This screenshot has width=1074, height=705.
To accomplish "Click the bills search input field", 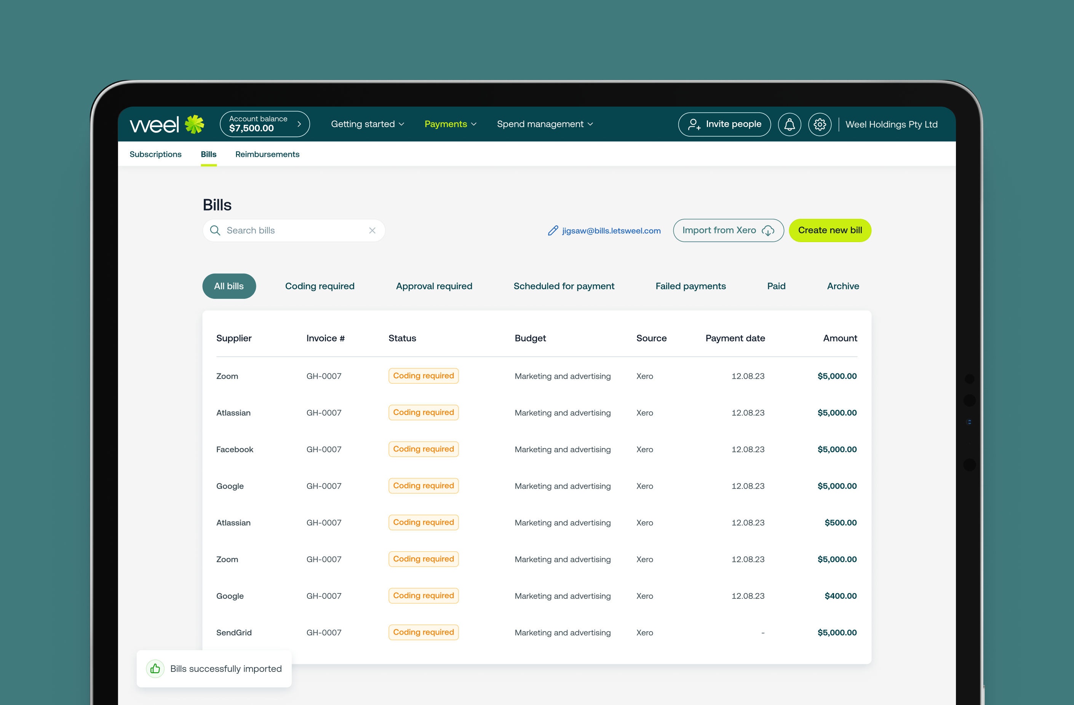I will tap(294, 231).
